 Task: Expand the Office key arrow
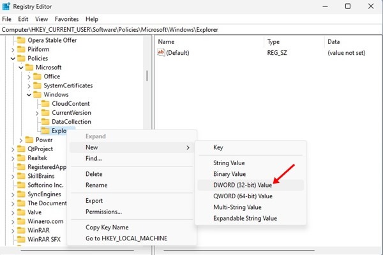pos(29,76)
